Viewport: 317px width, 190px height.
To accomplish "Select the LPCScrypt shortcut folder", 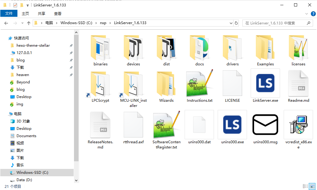I will tap(100, 83).
